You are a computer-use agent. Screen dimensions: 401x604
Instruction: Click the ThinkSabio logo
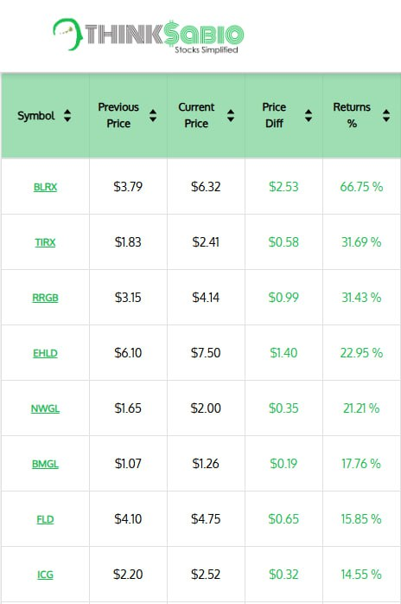point(148,35)
